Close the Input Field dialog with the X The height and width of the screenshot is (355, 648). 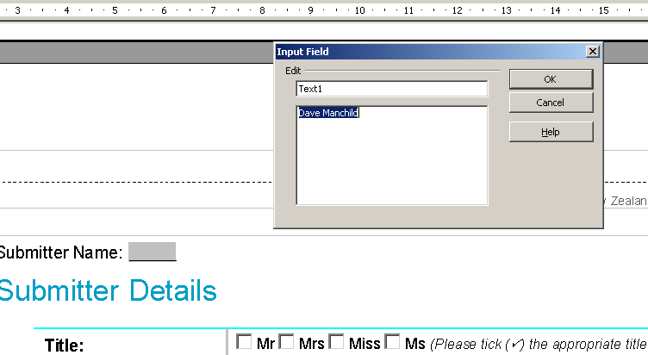click(592, 52)
